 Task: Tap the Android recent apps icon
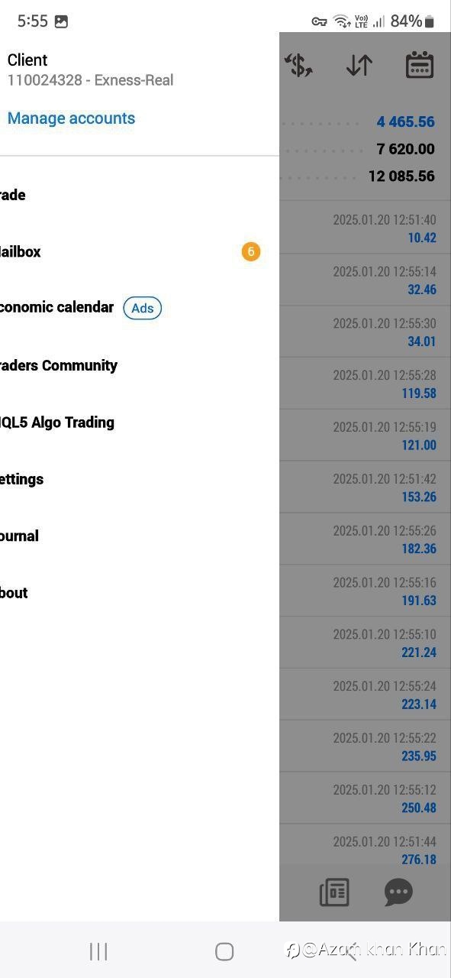[98, 951]
